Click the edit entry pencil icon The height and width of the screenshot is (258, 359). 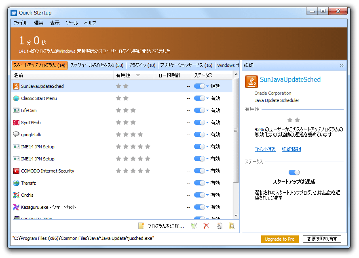coord(194,226)
